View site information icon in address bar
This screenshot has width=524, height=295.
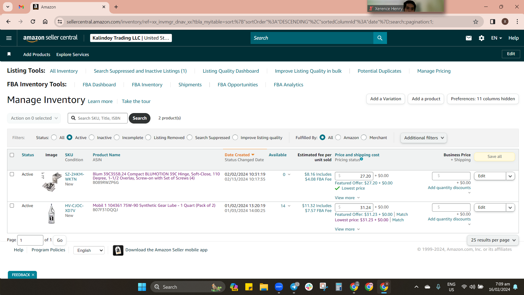point(60,22)
